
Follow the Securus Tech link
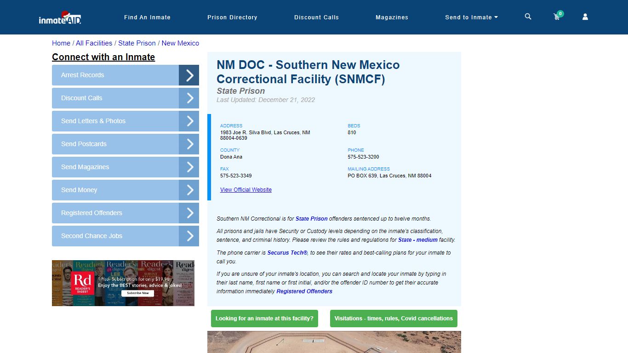click(287, 253)
